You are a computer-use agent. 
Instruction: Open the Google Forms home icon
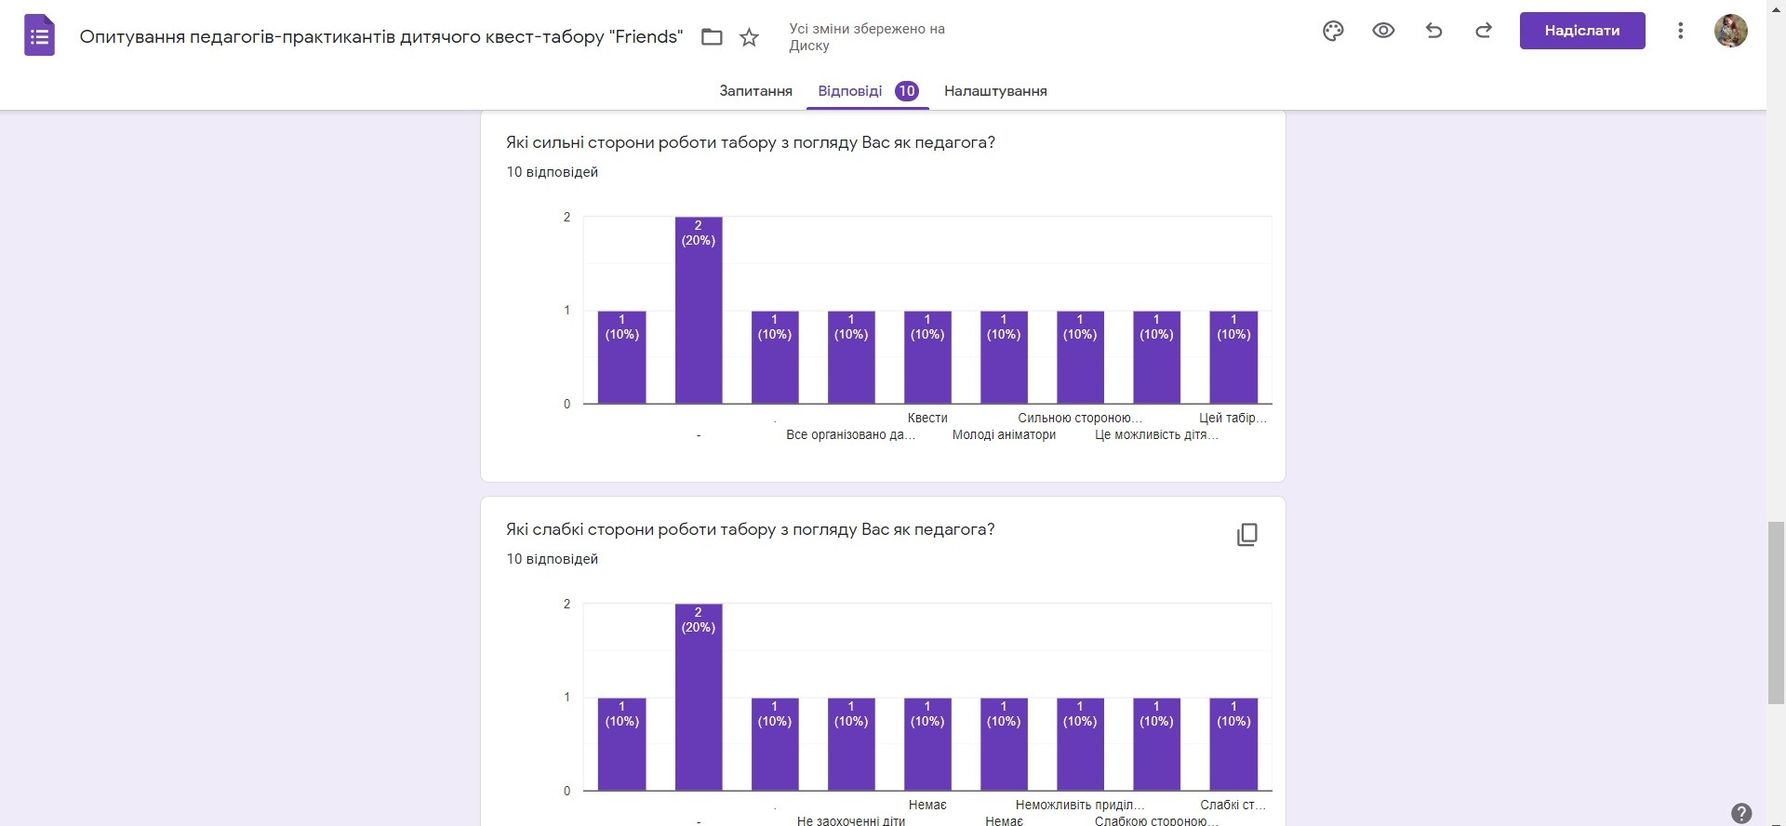[x=39, y=36]
